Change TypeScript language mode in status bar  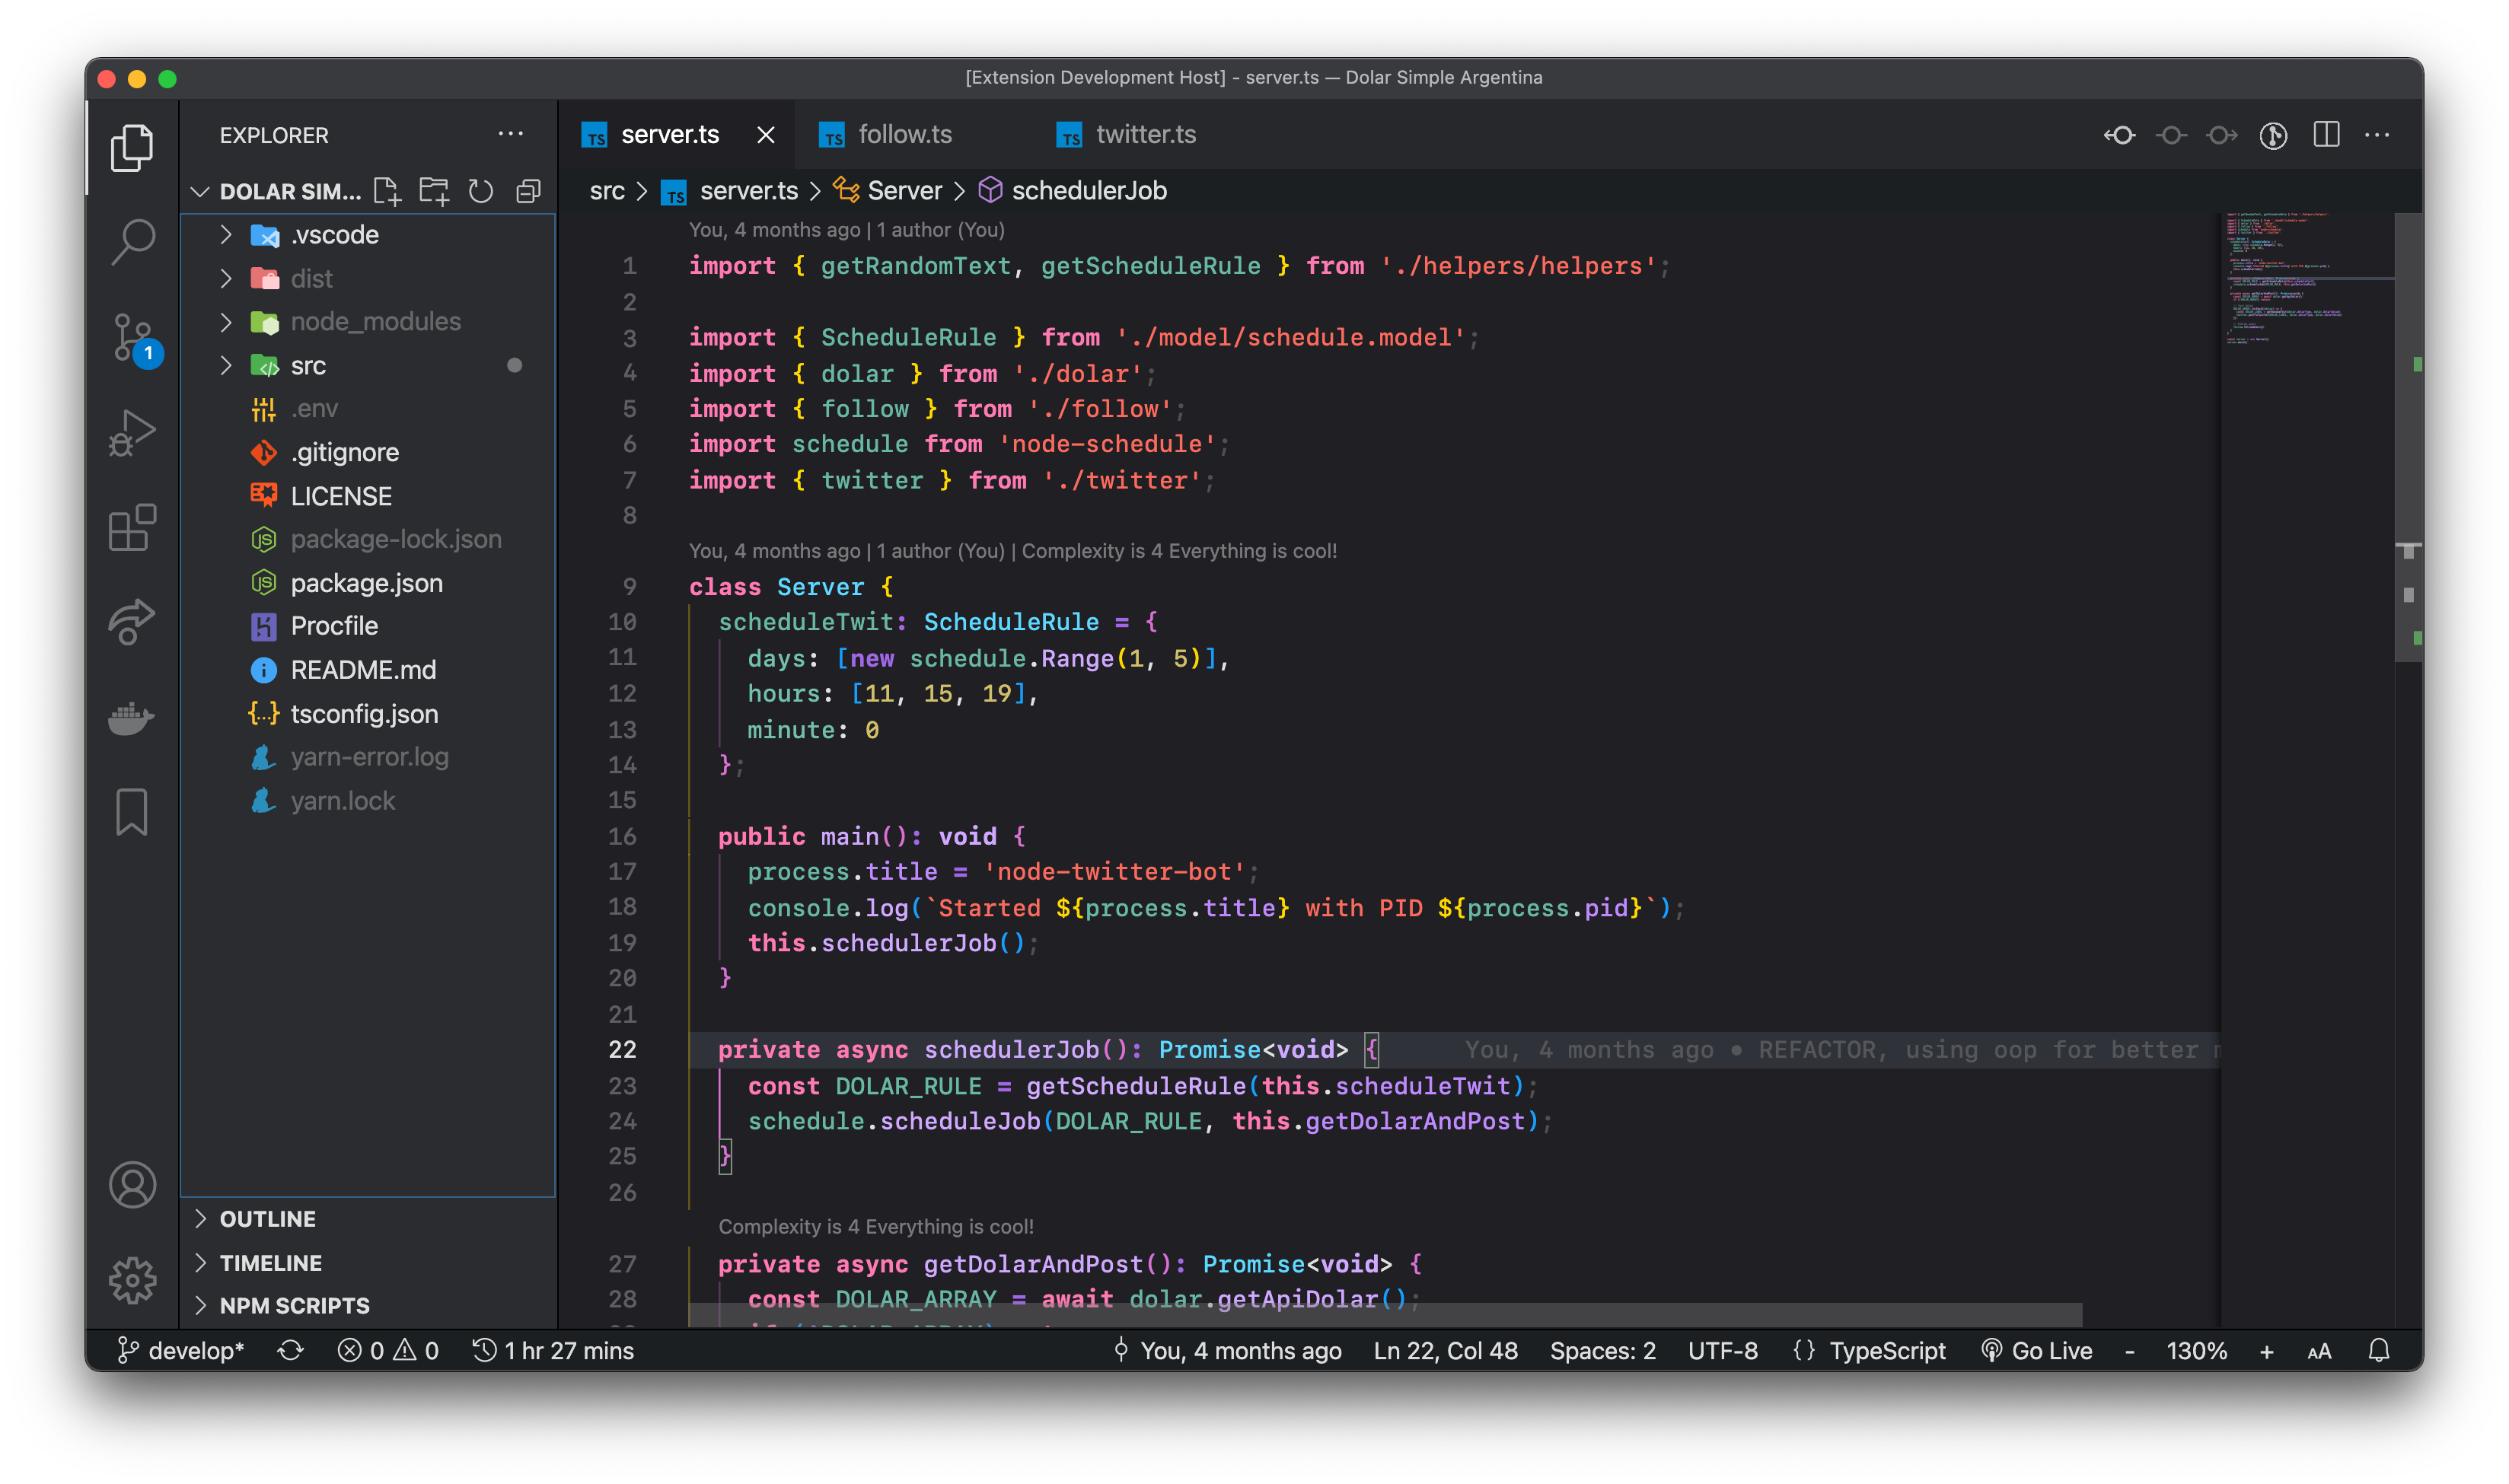pyautogui.click(x=1886, y=1351)
